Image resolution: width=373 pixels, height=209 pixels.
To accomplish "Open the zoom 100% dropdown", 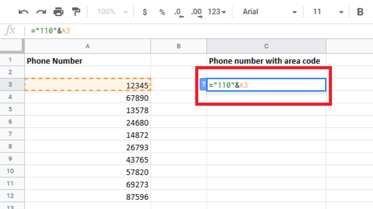I will click(112, 12).
